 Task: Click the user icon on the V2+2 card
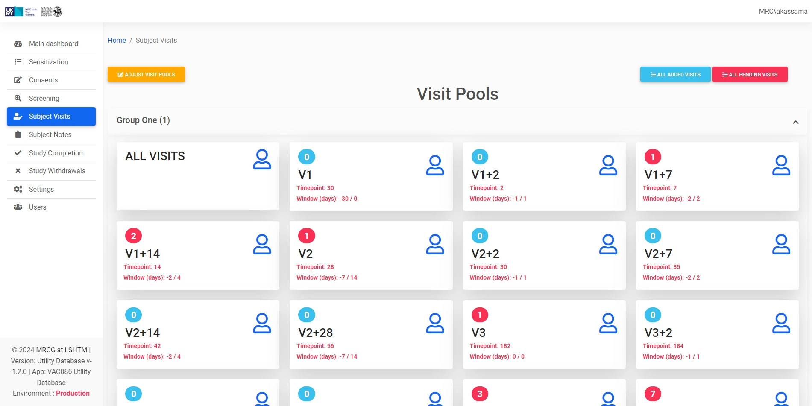point(608,244)
